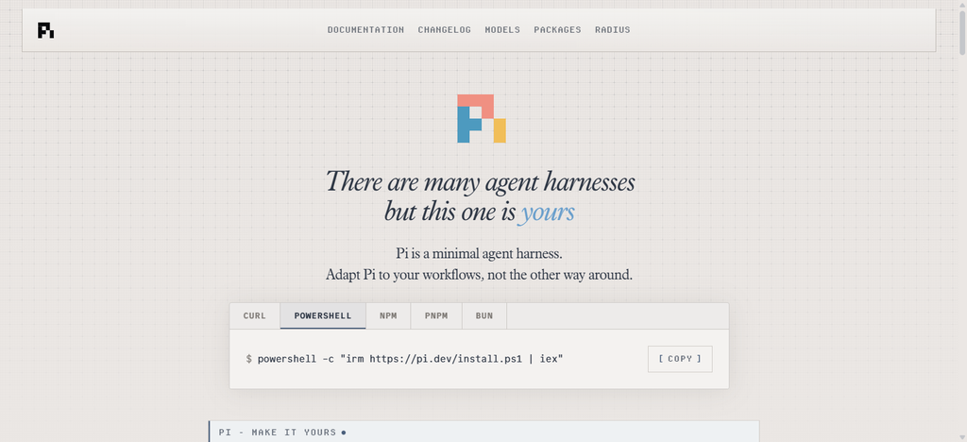Select the PNPM install tab
Viewport: 967px width, 442px height.
[x=436, y=315]
